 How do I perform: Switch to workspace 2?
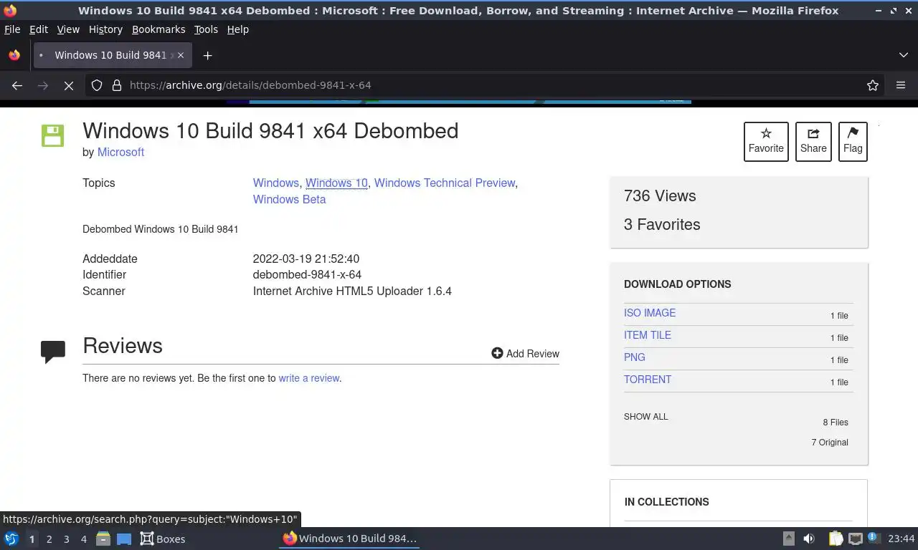[49, 539]
